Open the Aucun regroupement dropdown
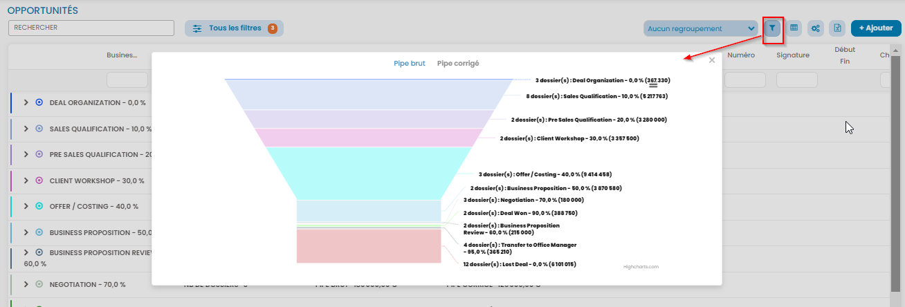This screenshot has width=905, height=307. (700, 28)
